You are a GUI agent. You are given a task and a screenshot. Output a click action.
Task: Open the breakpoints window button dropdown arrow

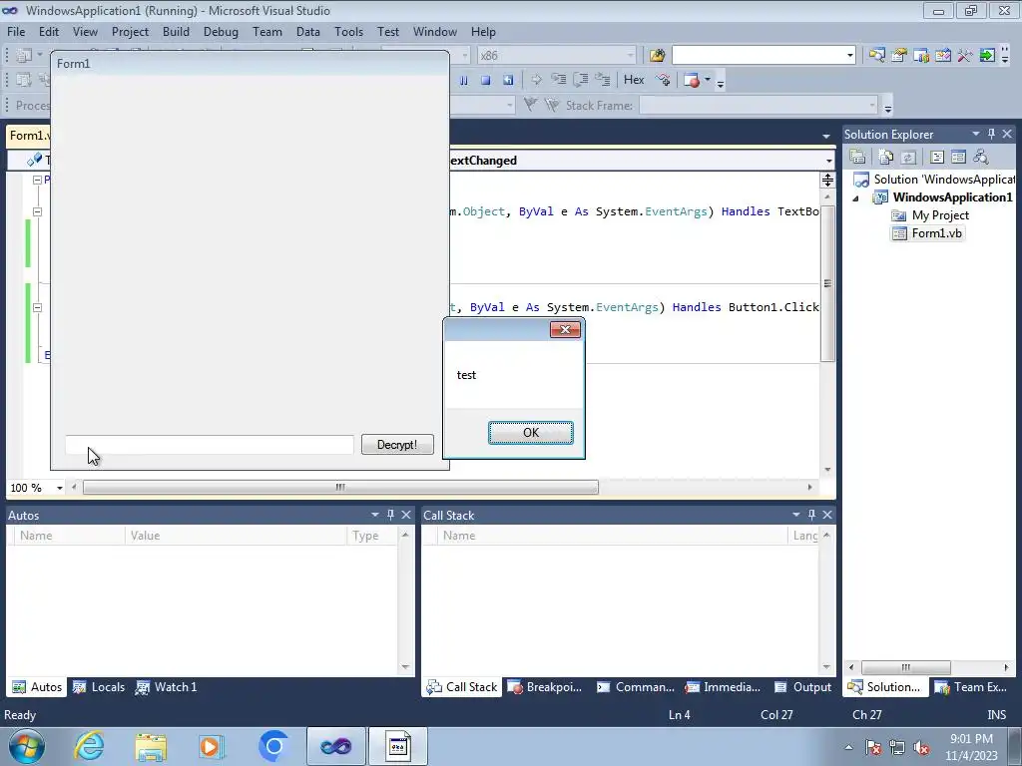(x=708, y=80)
